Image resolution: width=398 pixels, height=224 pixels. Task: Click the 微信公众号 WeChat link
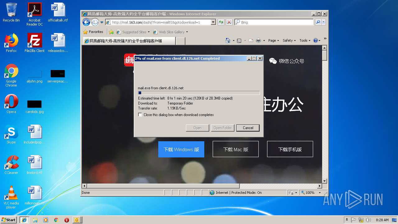pyautogui.click(x=287, y=61)
